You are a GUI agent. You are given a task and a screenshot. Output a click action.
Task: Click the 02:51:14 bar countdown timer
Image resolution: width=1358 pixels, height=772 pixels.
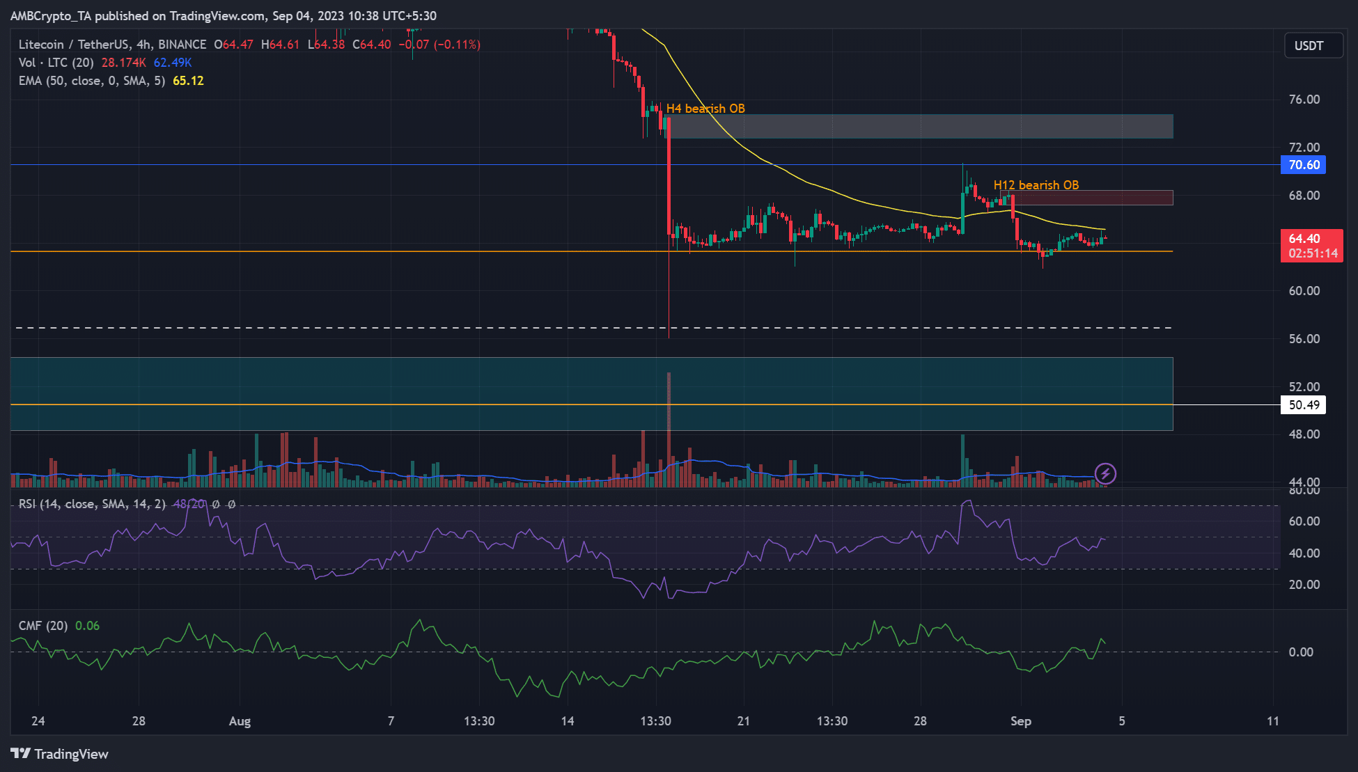[1313, 254]
